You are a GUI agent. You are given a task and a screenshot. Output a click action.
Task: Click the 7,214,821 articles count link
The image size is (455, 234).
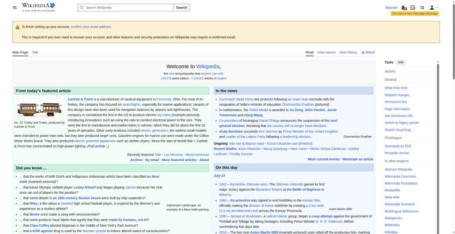click(x=197, y=78)
